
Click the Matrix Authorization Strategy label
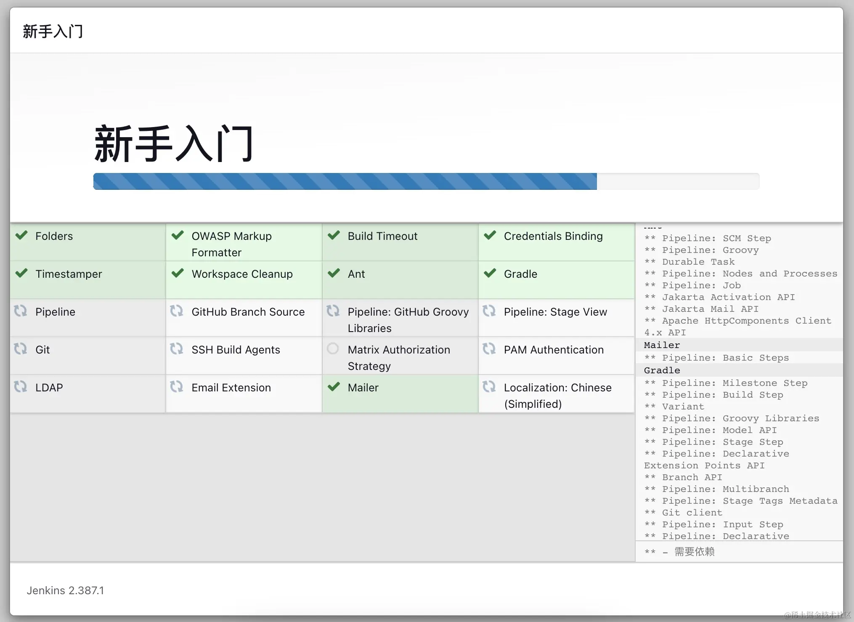[399, 358]
